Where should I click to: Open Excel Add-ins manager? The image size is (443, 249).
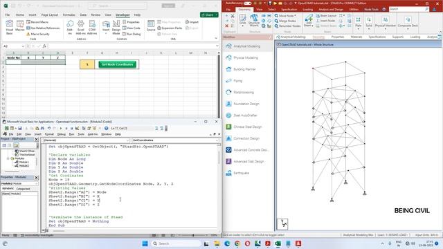[81, 28]
